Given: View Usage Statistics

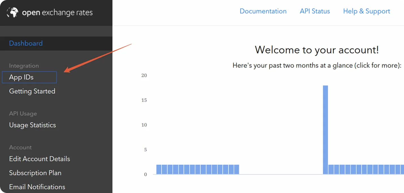Looking at the screenshot, I should tap(32, 125).
